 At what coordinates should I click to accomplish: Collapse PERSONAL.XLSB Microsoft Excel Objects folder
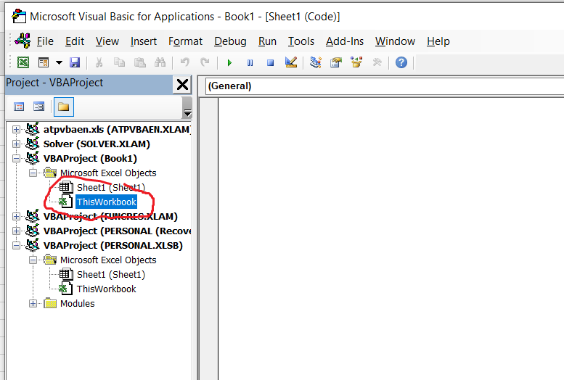pos(33,260)
